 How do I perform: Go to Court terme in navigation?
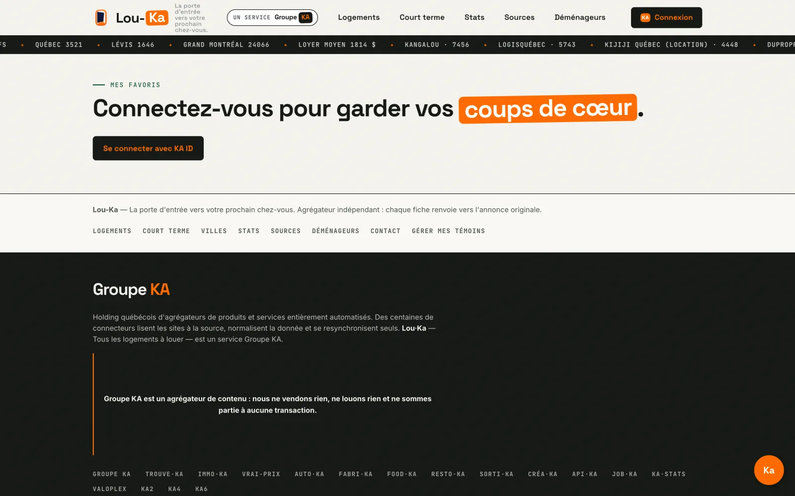422,17
